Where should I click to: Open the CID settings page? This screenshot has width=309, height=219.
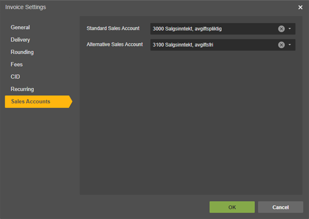[x=15, y=77]
